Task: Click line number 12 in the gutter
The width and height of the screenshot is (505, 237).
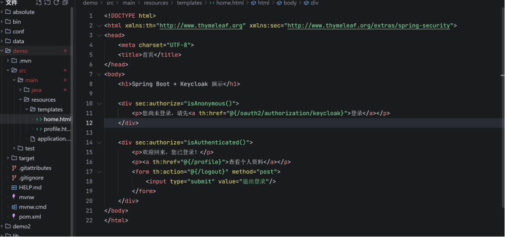Action: click(89, 123)
